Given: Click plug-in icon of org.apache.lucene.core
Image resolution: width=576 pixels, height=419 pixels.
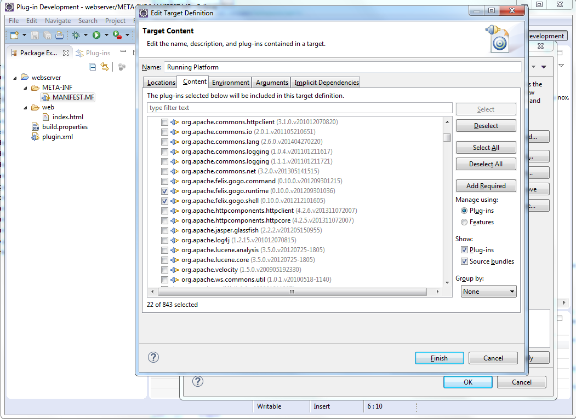Looking at the screenshot, I should pos(175,260).
